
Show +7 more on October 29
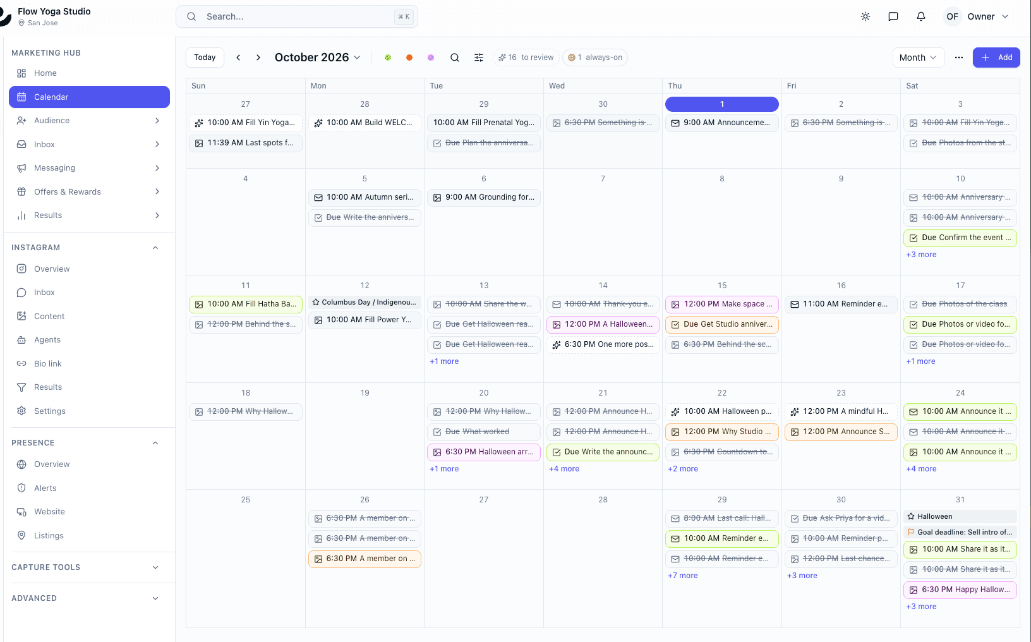click(683, 576)
